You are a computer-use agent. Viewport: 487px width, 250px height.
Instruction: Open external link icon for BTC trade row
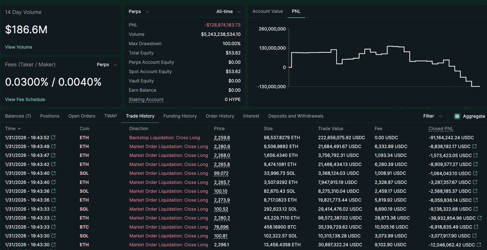[x=54, y=227]
